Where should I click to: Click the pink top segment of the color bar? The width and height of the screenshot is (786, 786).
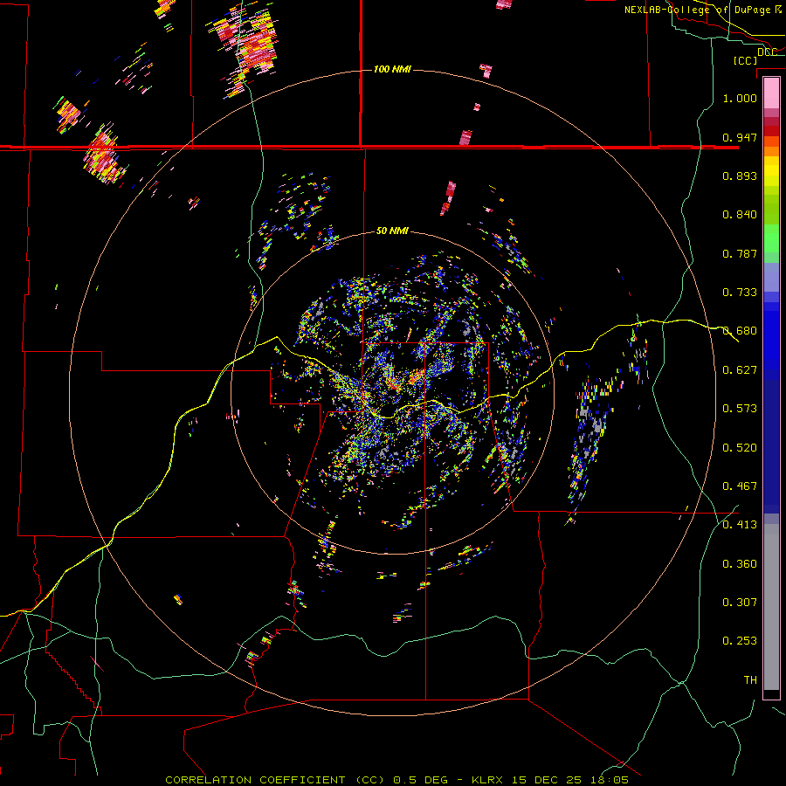[771, 93]
